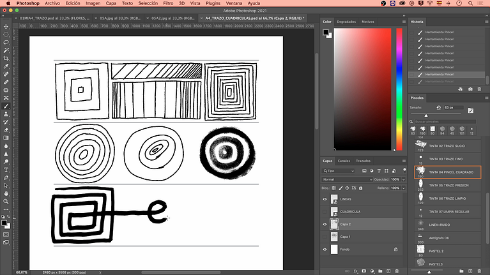The height and width of the screenshot is (275, 490).
Task: Switch to the Trazados tab
Action: click(x=363, y=161)
